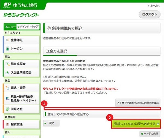164x138 pixels.
Task: Click the 入出金明細照会 icon
Action: (7, 73)
